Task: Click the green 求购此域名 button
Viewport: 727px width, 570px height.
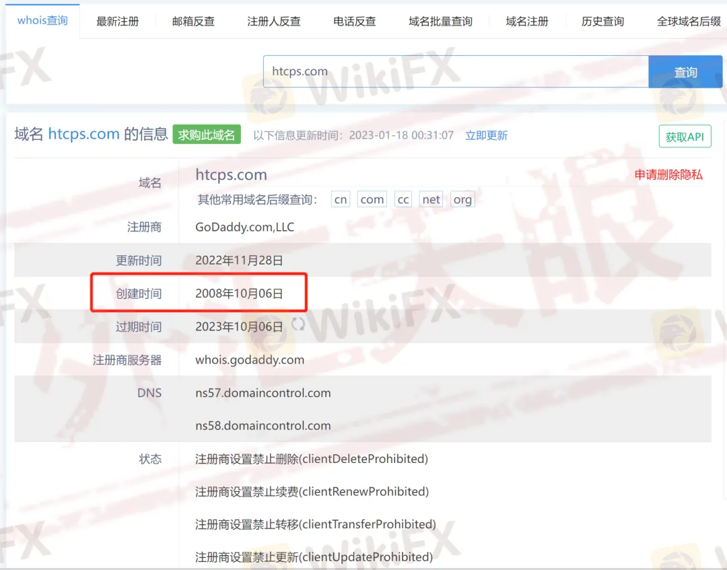Action: pos(207,135)
